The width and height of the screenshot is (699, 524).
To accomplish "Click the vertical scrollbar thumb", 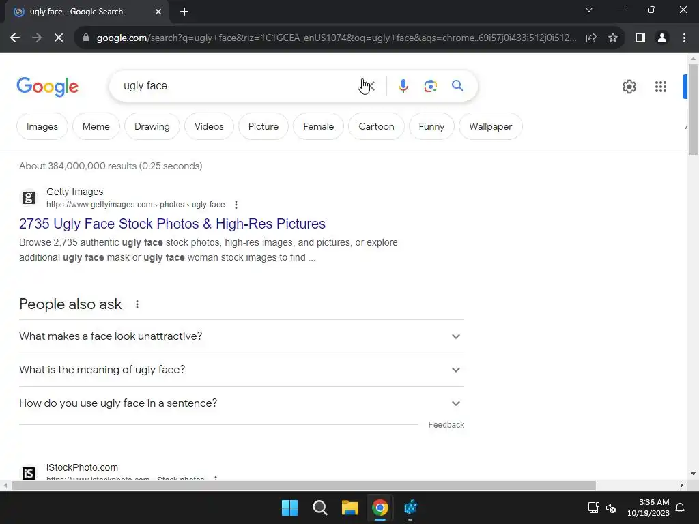I will point(694,109).
